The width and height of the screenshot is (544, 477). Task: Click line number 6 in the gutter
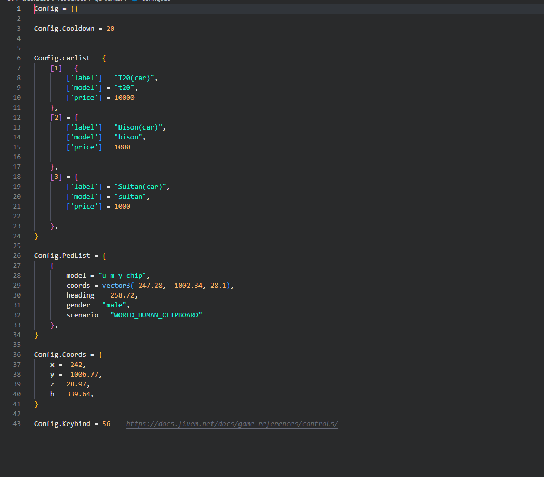(x=19, y=58)
